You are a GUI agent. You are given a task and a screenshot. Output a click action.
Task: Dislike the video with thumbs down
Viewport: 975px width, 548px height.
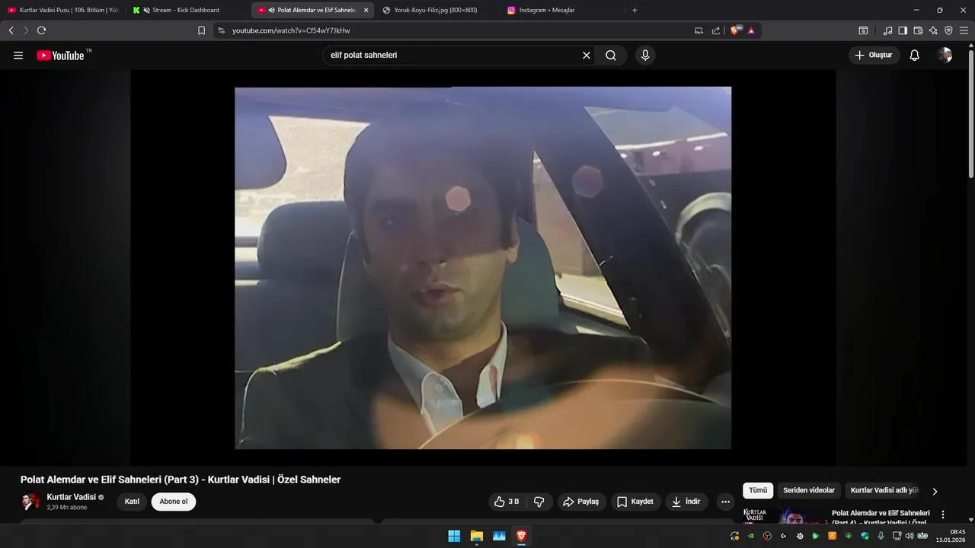[539, 502]
